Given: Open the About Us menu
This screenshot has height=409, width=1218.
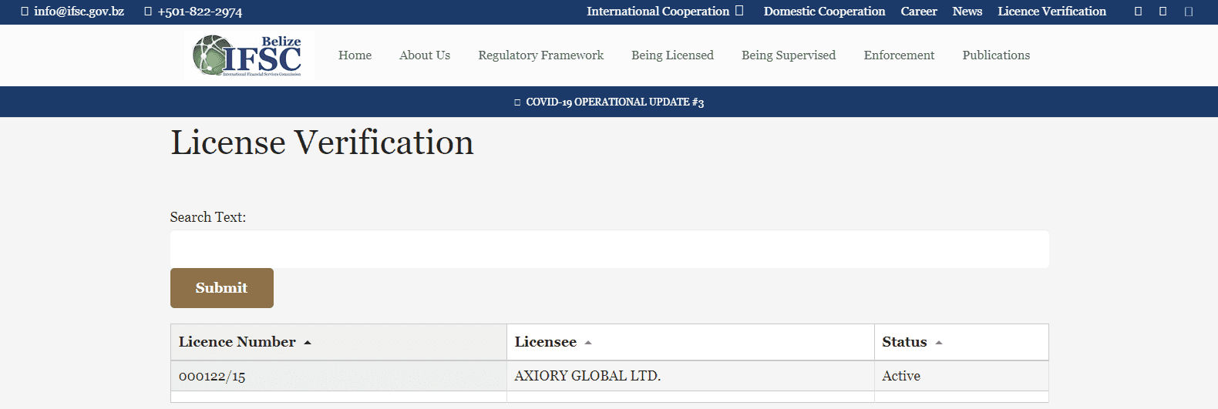Looking at the screenshot, I should pos(425,55).
